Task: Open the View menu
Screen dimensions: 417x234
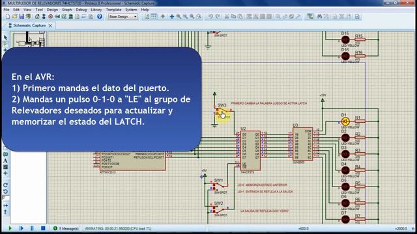Action: point(27,10)
